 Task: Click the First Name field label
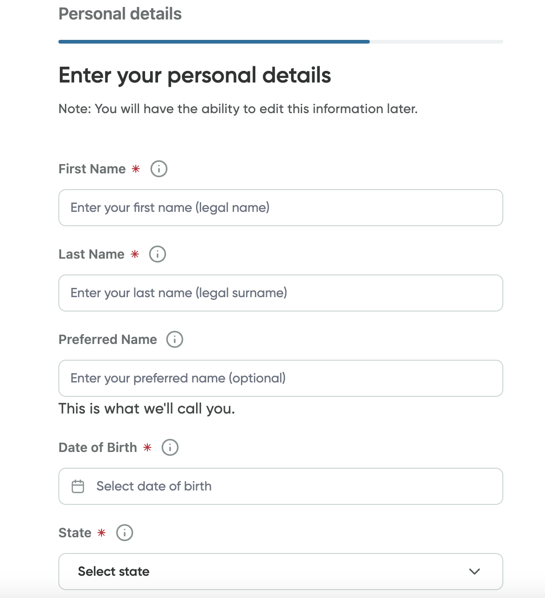pos(92,169)
